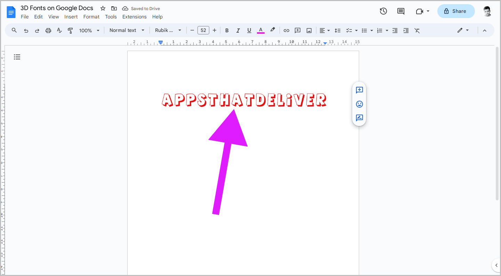Image resolution: width=501 pixels, height=276 pixels.
Task: Undo the last action
Action: (x=26, y=31)
